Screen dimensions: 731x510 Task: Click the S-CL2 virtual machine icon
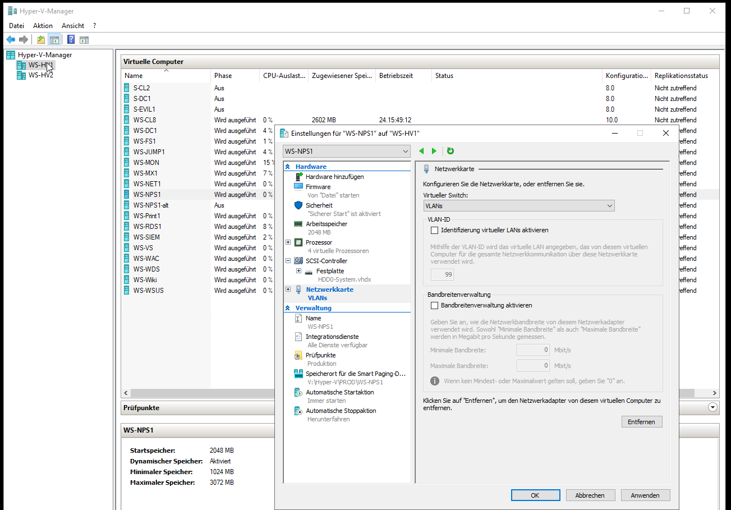[127, 88]
